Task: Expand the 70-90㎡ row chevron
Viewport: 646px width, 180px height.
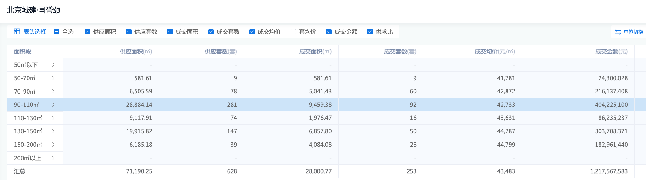Action: pos(53,91)
